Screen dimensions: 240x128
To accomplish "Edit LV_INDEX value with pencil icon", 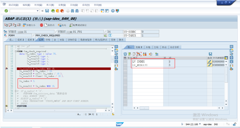I will click(x=210, y=61).
